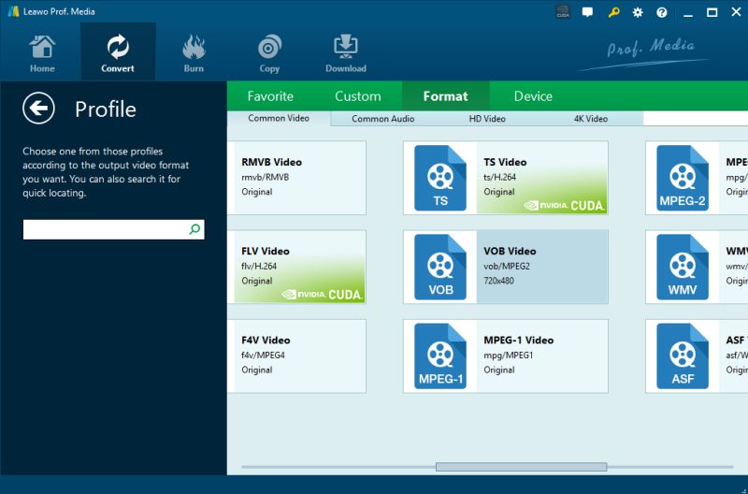This screenshot has width=748, height=494.
Task: Open the Custom profiles tab
Action: click(358, 96)
